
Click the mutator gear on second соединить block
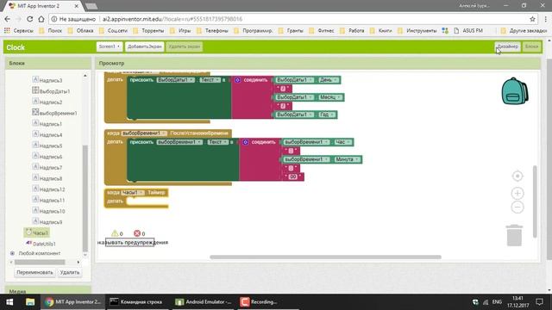pyautogui.click(x=245, y=142)
